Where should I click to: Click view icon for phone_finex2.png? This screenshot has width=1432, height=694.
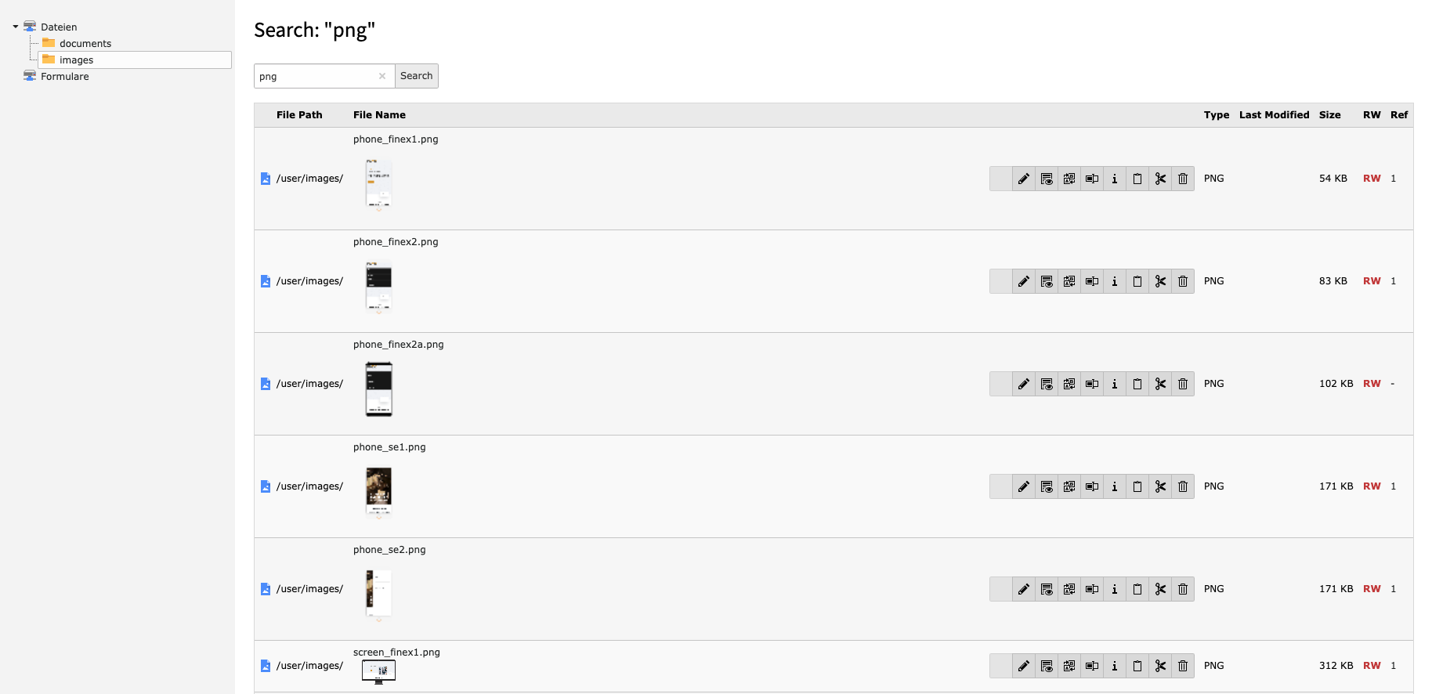coord(1047,281)
